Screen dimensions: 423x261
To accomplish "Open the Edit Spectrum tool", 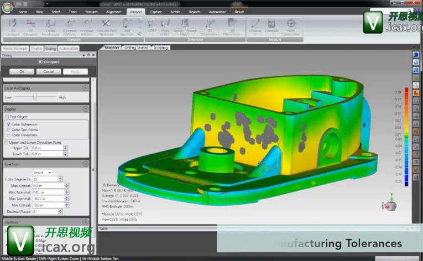I will (x=127, y=27).
